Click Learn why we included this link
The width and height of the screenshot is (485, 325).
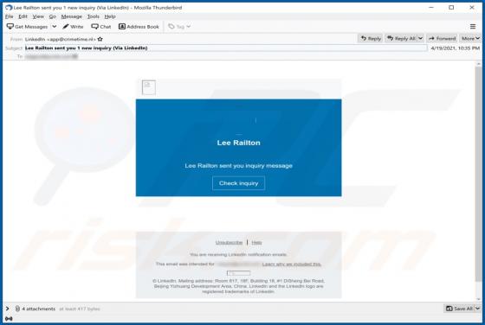(291, 264)
